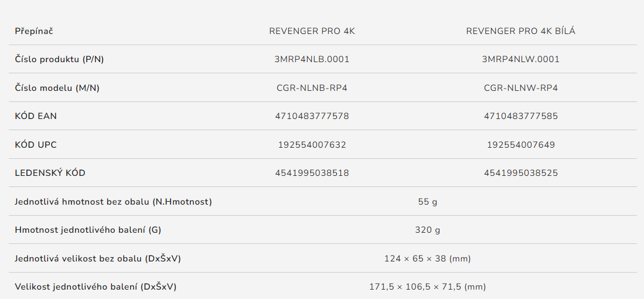Viewport: 644px width, 299px height.
Task: Select 'Jednotlivá hmotnost bez obalu (N.Hmotnost)' label
Action: coord(113,202)
